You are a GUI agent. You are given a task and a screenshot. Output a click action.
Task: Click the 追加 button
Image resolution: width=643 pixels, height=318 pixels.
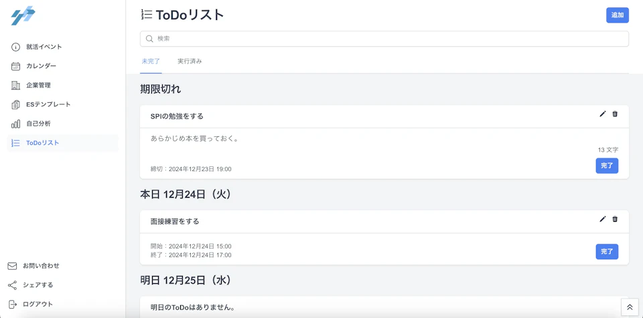click(618, 15)
